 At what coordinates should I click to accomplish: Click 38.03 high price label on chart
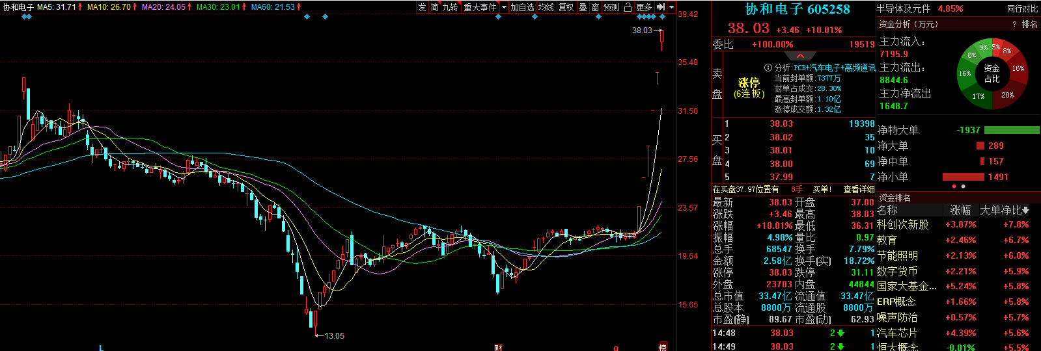tap(642, 30)
